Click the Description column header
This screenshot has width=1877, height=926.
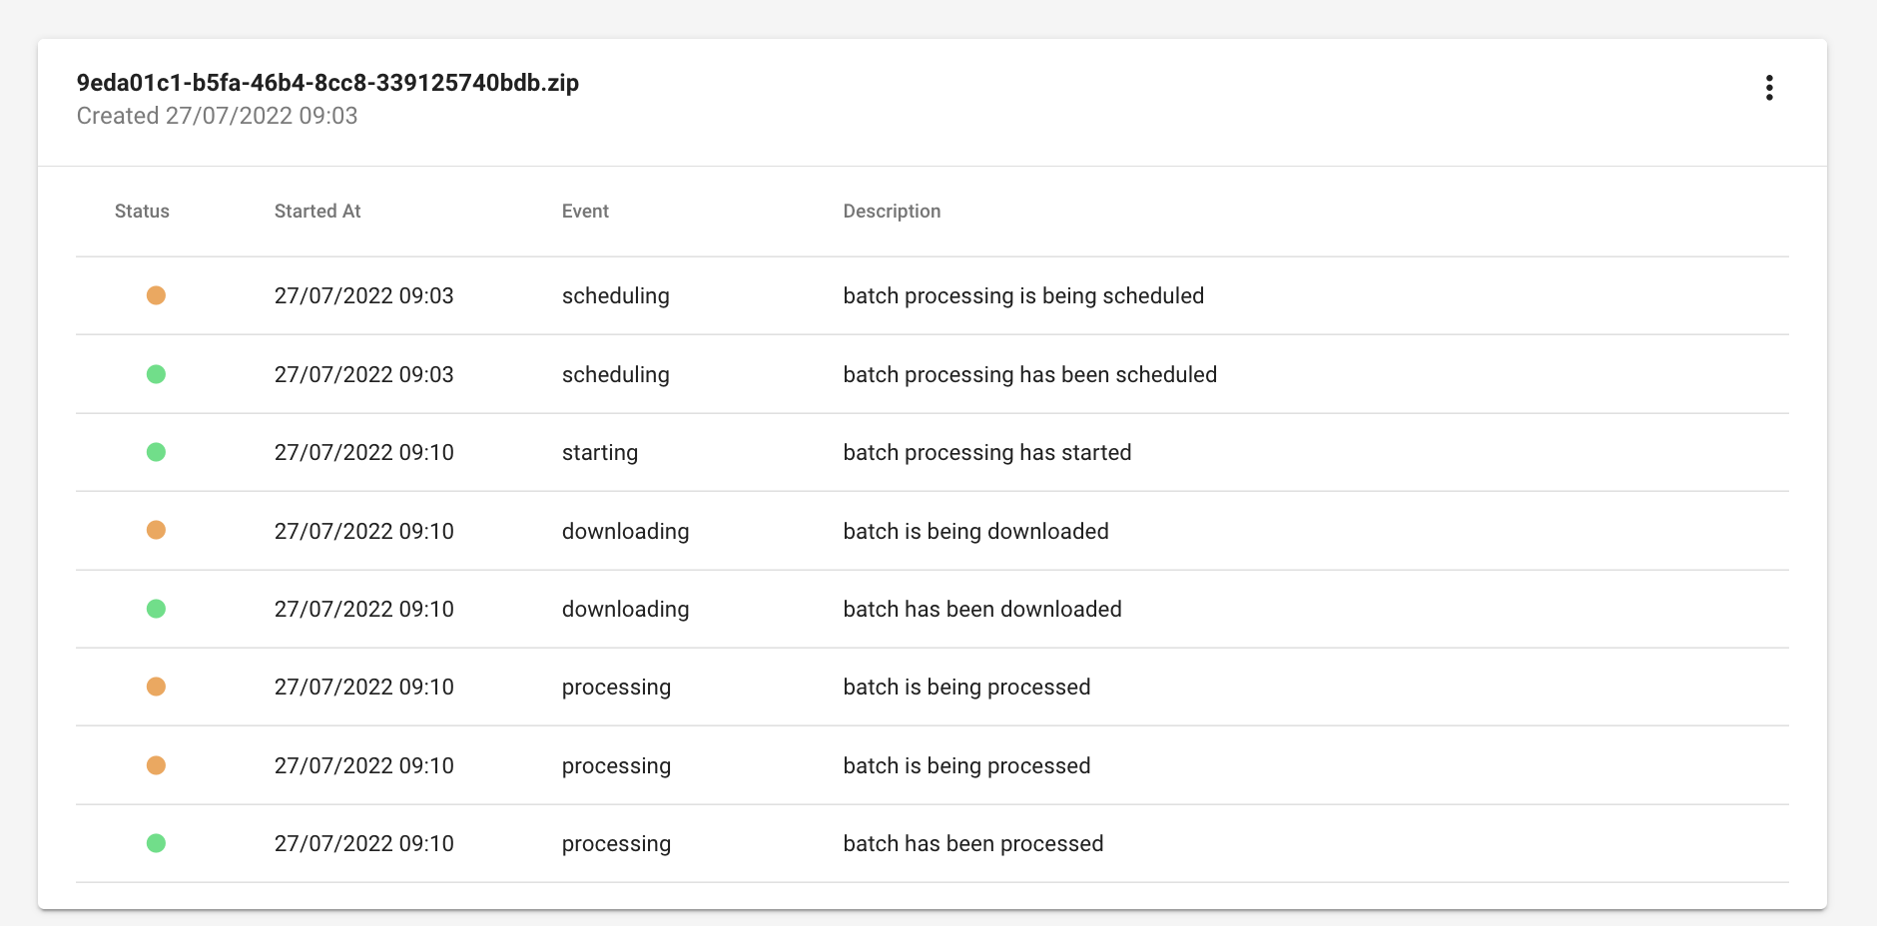892,212
